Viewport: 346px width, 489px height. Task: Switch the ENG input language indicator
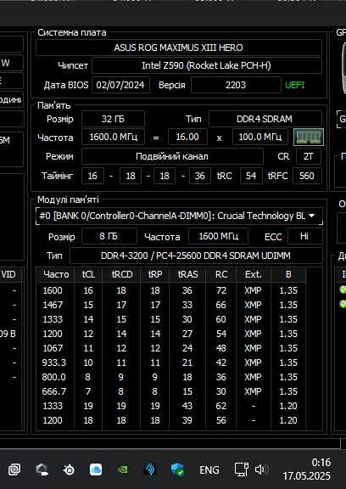(209, 469)
